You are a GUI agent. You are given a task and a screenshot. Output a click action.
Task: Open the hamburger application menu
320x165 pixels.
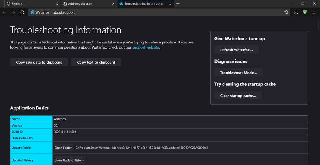pyautogui.click(x=314, y=12)
